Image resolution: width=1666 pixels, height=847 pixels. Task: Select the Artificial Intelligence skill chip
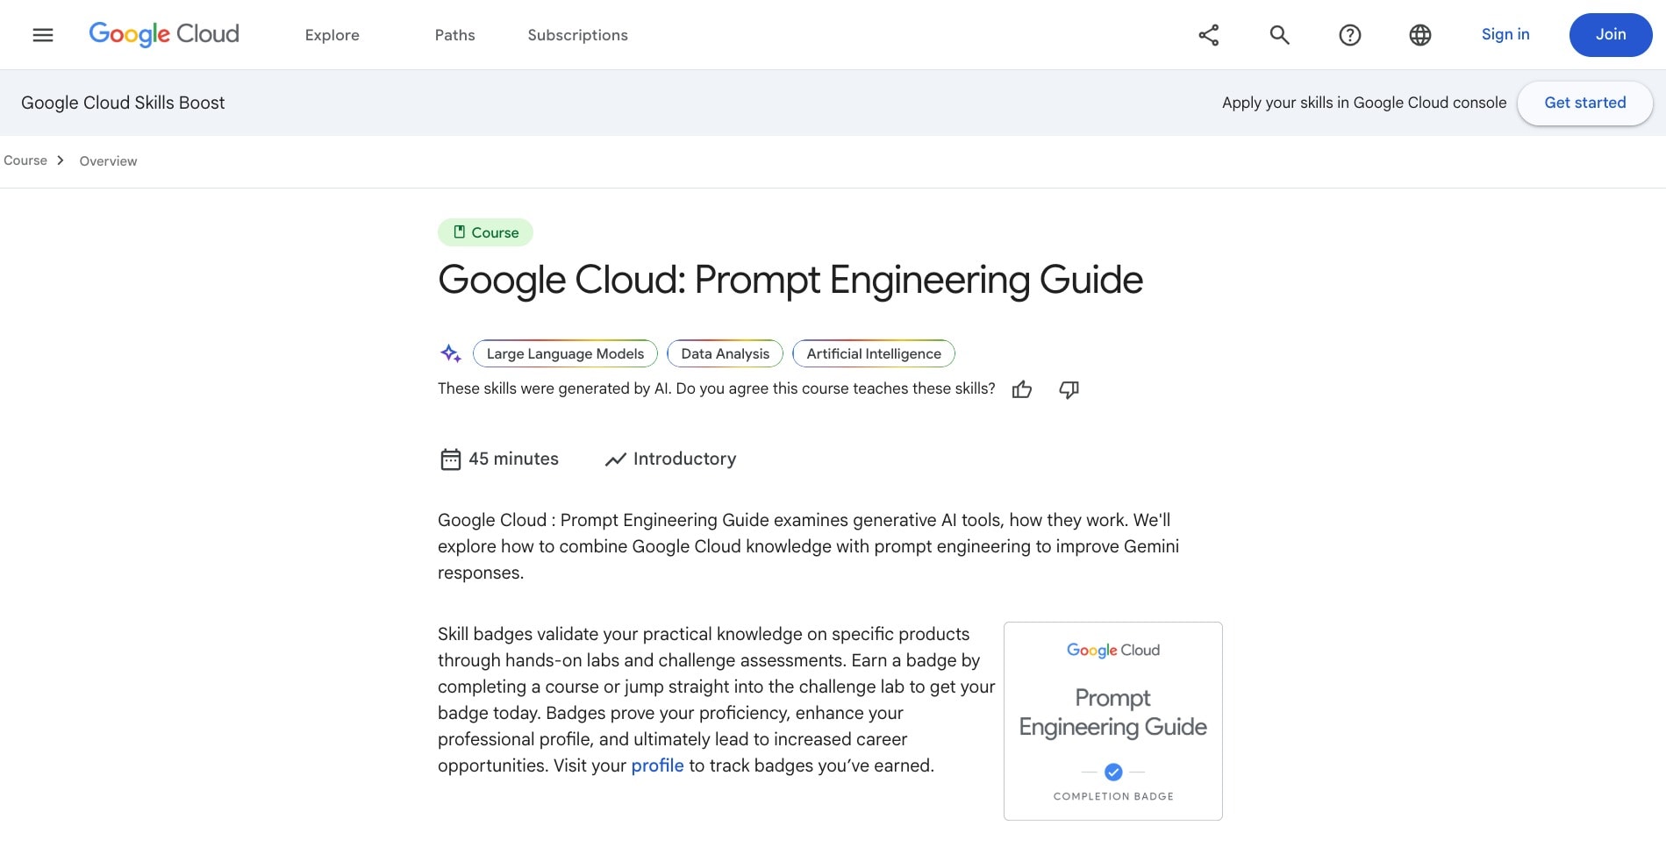pyautogui.click(x=873, y=353)
